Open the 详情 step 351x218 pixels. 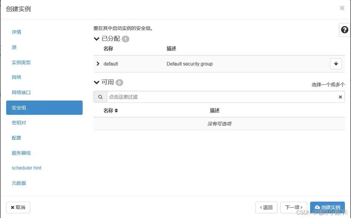point(16,32)
